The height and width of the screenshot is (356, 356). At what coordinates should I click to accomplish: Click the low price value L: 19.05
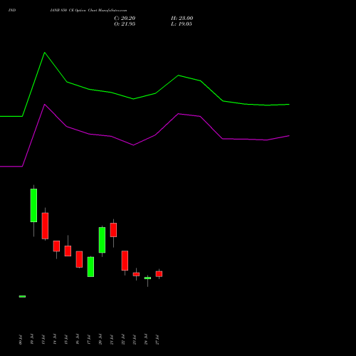[x=182, y=24]
